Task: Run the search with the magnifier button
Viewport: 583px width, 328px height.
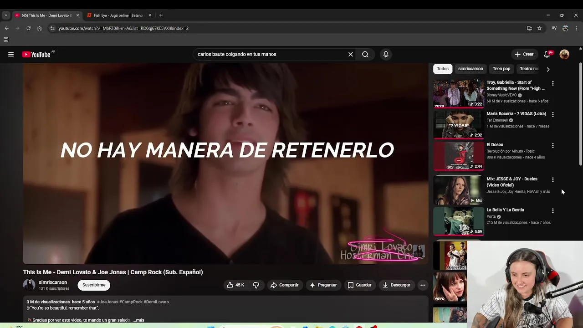Action: pos(365,54)
